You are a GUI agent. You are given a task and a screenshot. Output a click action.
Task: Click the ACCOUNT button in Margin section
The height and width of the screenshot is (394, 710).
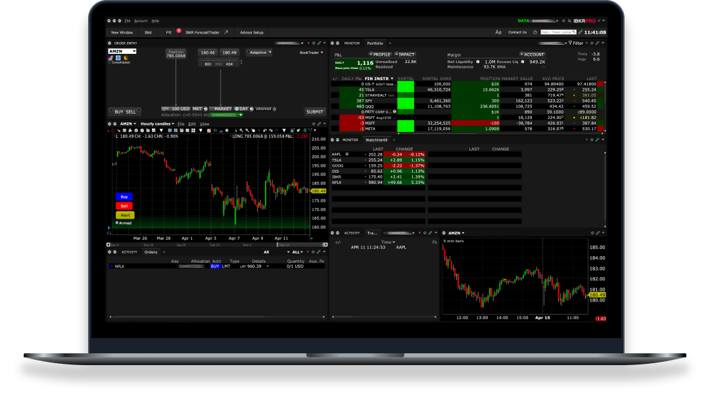(x=532, y=55)
